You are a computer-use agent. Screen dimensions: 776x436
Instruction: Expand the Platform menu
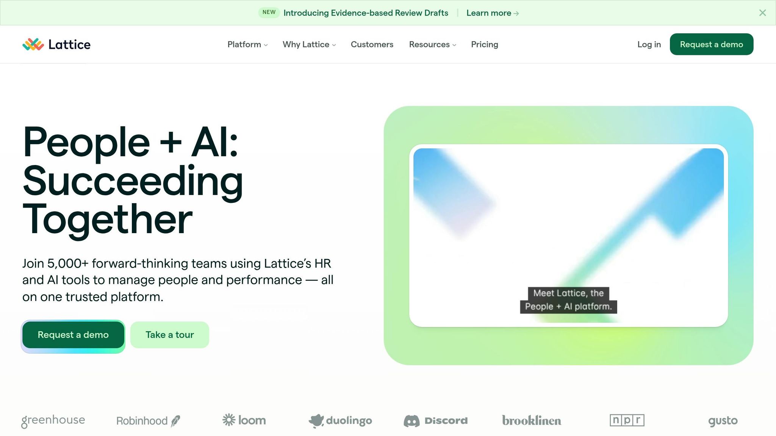click(247, 44)
